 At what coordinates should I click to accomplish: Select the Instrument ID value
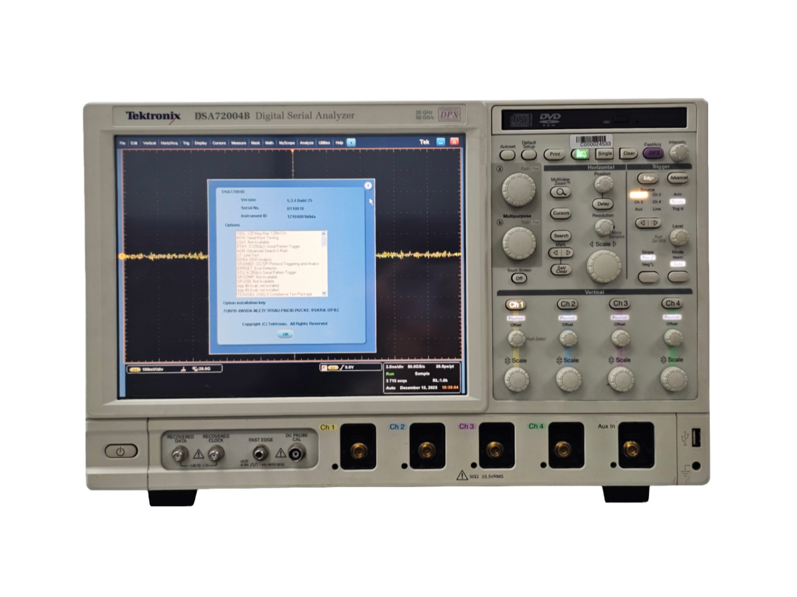[x=301, y=217]
